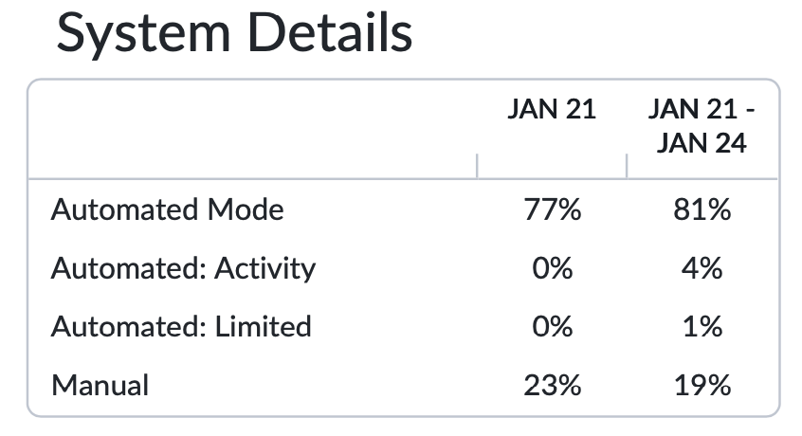The height and width of the screenshot is (436, 802).
Task: Click the Automated: Activity row label
Action: 183,268
